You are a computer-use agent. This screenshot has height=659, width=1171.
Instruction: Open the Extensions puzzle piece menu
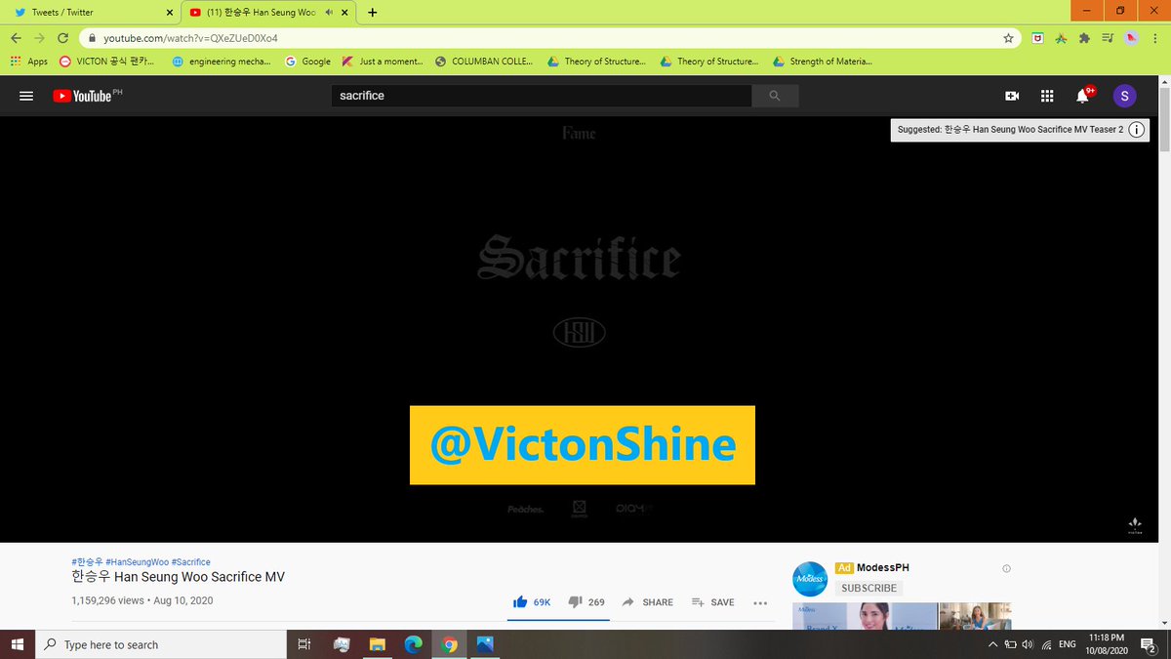tap(1084, 38)
